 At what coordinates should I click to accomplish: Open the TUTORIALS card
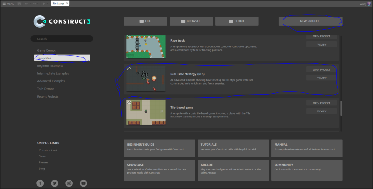click(x=233, y=148)
